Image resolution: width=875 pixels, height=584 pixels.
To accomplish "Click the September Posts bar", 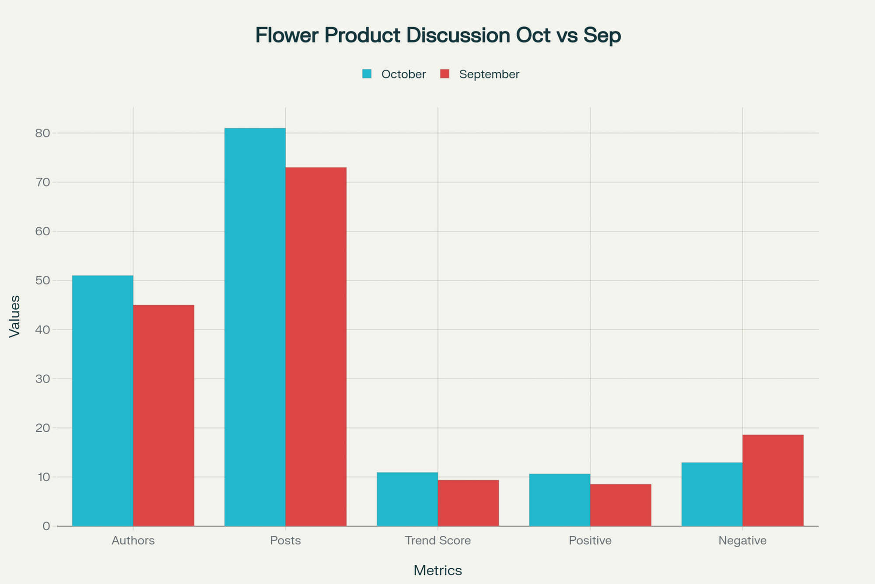I will (x=316, y=346).
